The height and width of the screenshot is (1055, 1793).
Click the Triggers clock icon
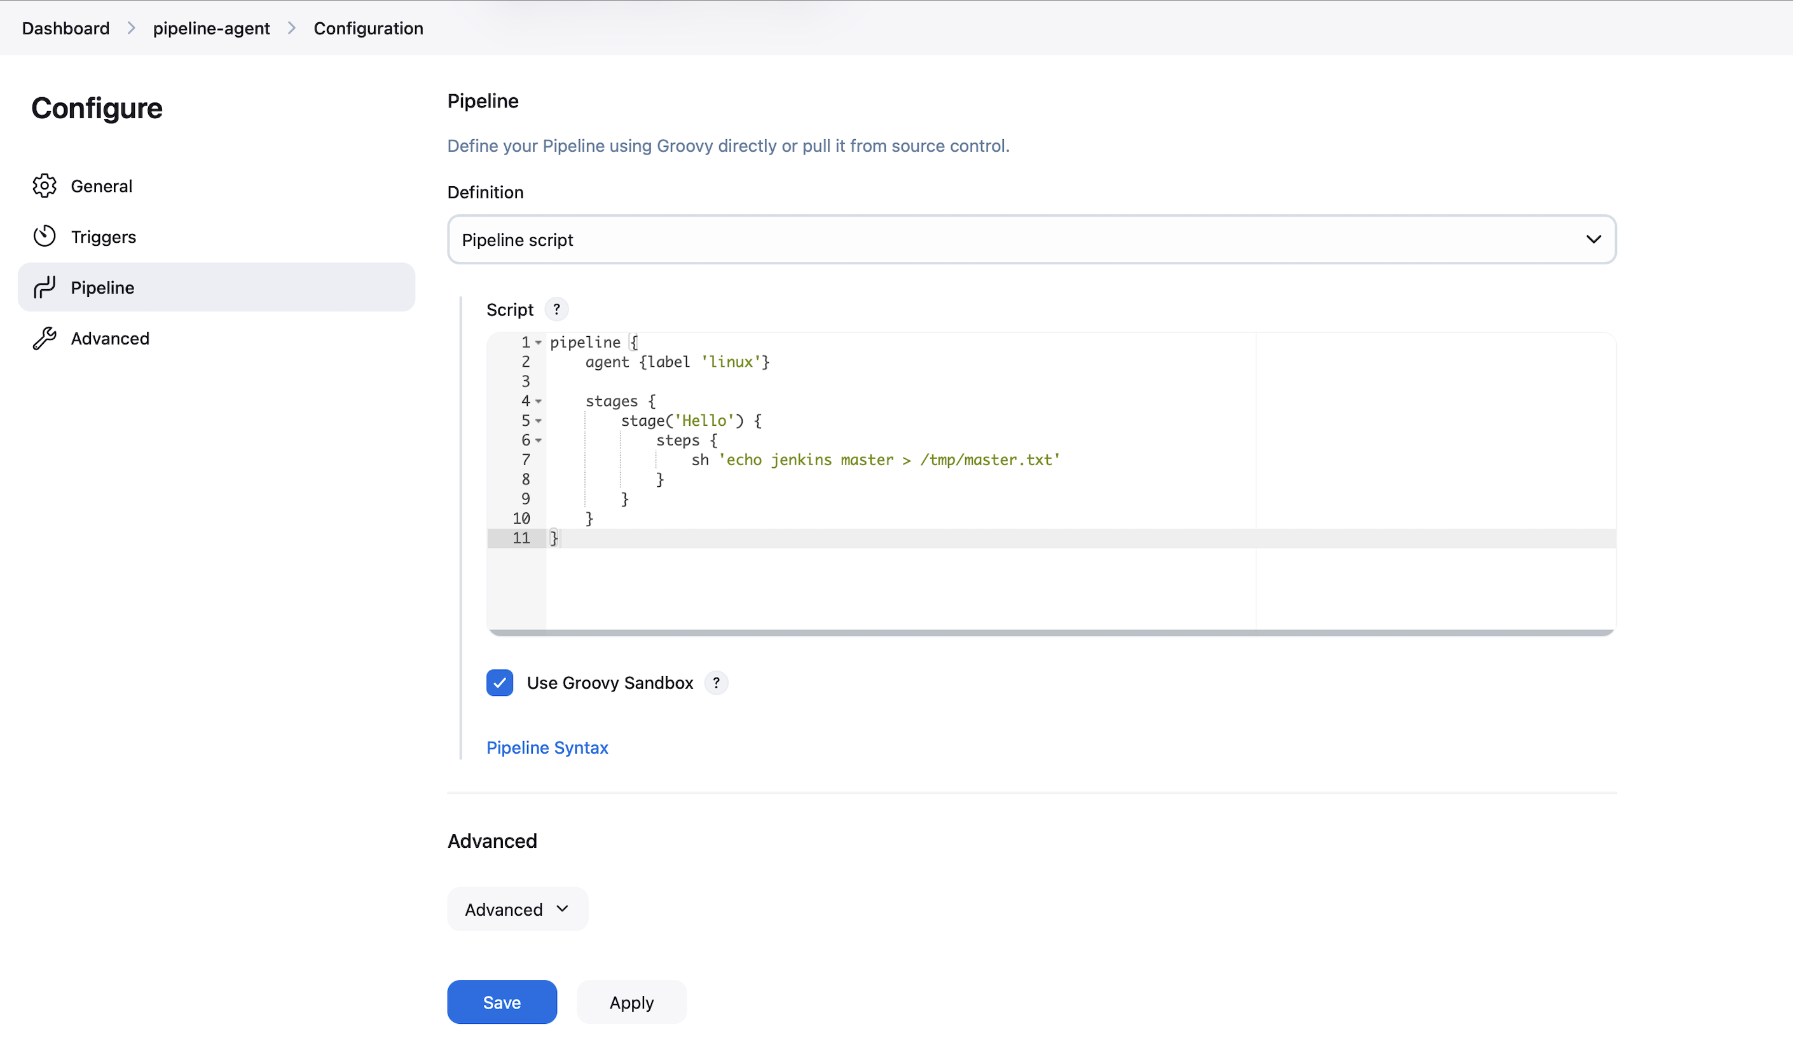coord(44,236)
